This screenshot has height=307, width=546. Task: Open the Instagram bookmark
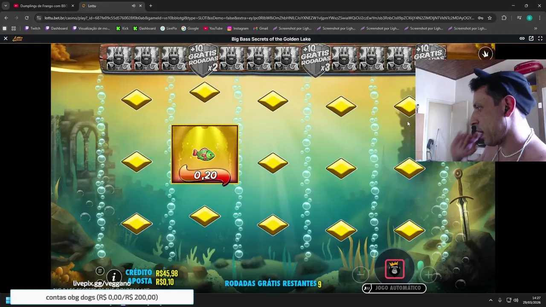238,28
